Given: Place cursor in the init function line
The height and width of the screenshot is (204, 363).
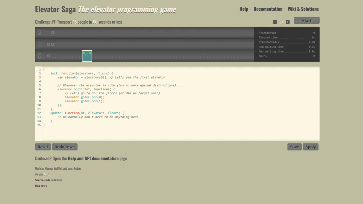Looking at the screenshot, I should 82,73.
